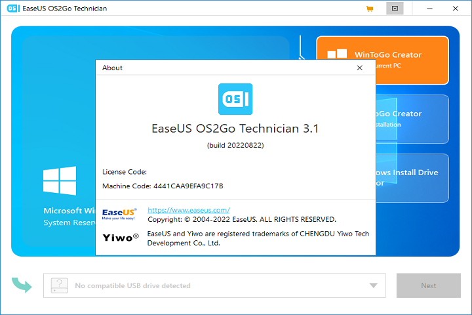Click the Windows icon on WinToGo Creator card

coord(337,54)
